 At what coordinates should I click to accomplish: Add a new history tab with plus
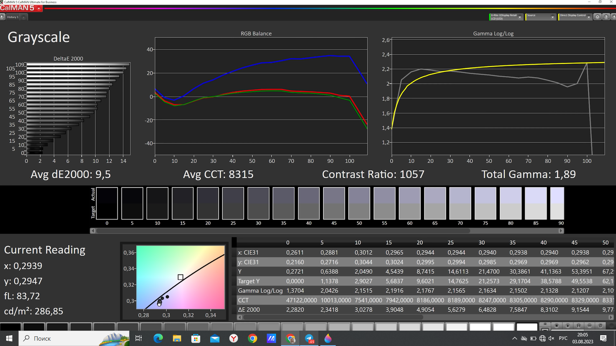[x=23, y=17]
